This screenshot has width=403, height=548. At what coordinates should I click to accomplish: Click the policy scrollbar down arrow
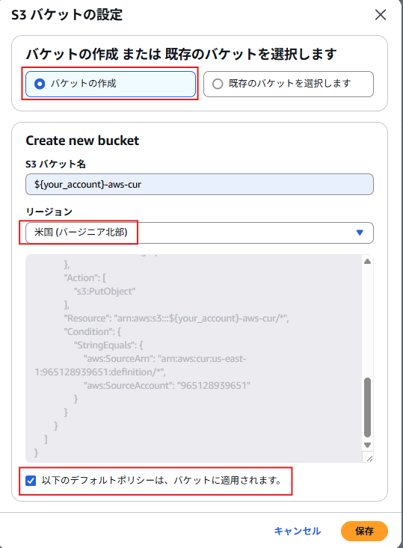click(x=367, y=445)
